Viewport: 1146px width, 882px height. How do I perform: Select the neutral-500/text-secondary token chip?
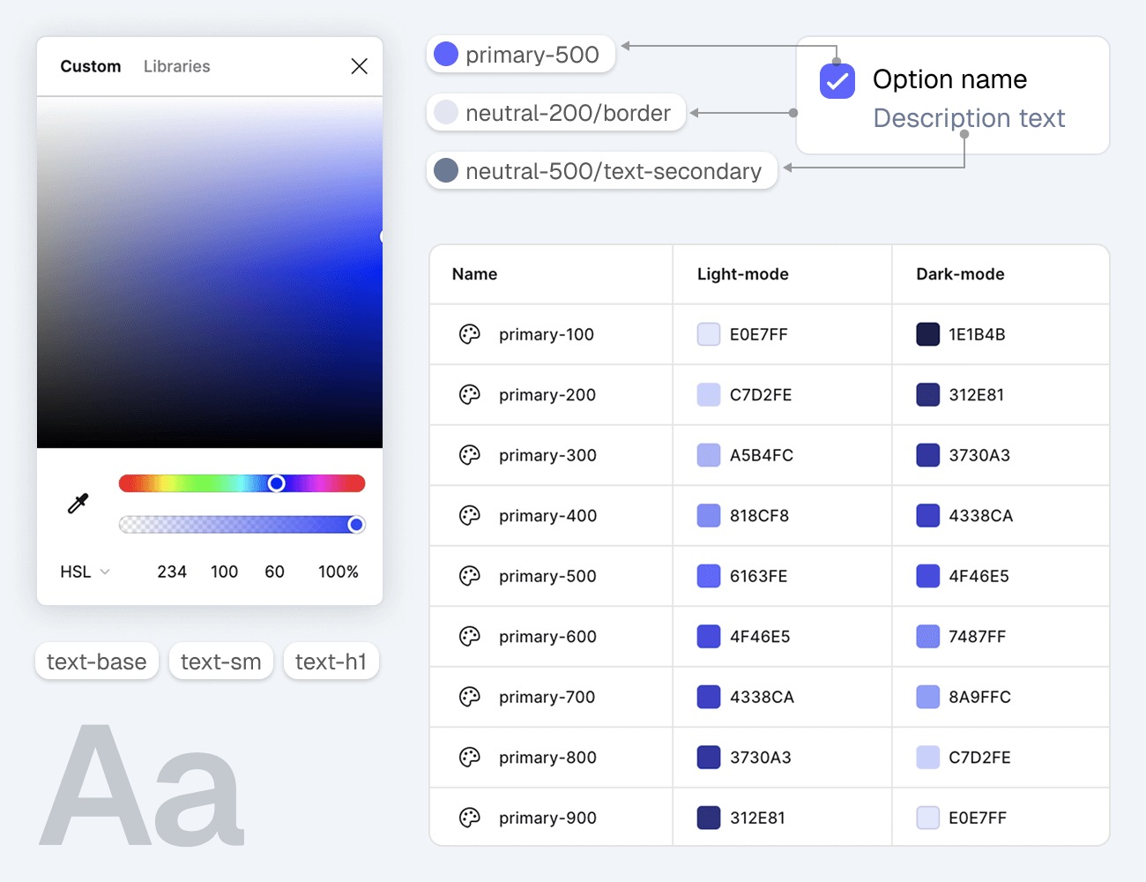point(601,170)
